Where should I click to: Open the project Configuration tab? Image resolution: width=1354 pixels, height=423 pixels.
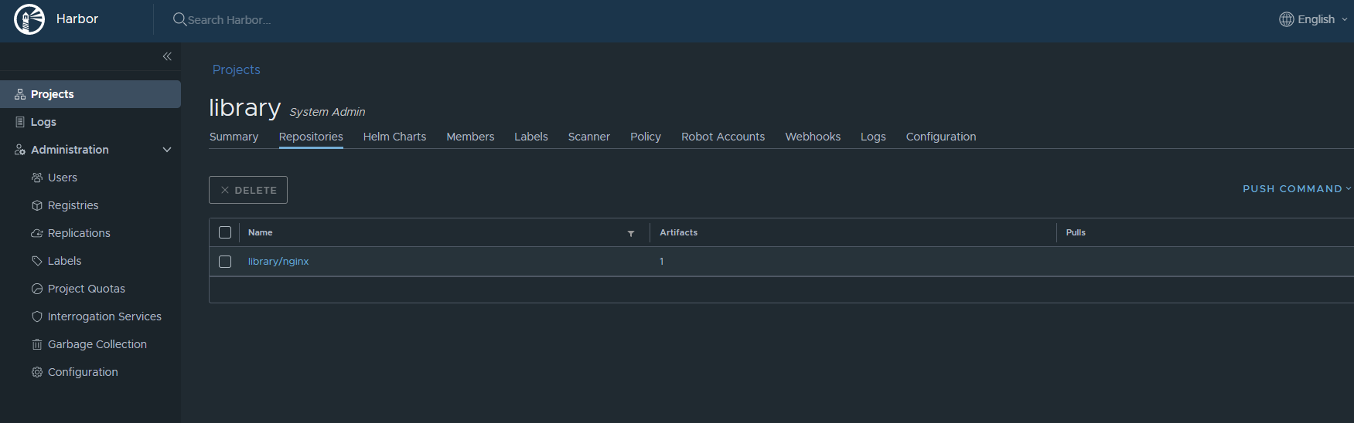(x=941, y=137)
